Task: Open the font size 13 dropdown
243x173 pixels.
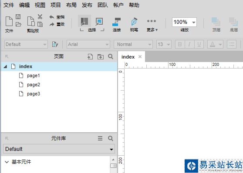Action: coord(164,45)
